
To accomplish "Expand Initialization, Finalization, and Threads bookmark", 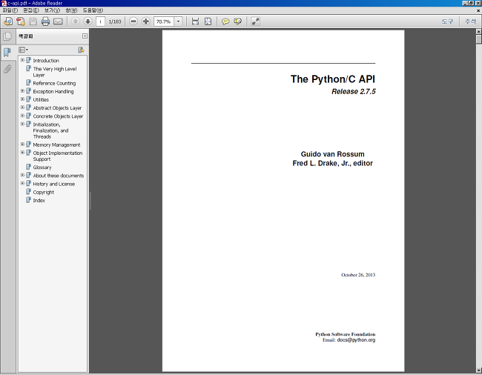I will [x=22, y=124].
